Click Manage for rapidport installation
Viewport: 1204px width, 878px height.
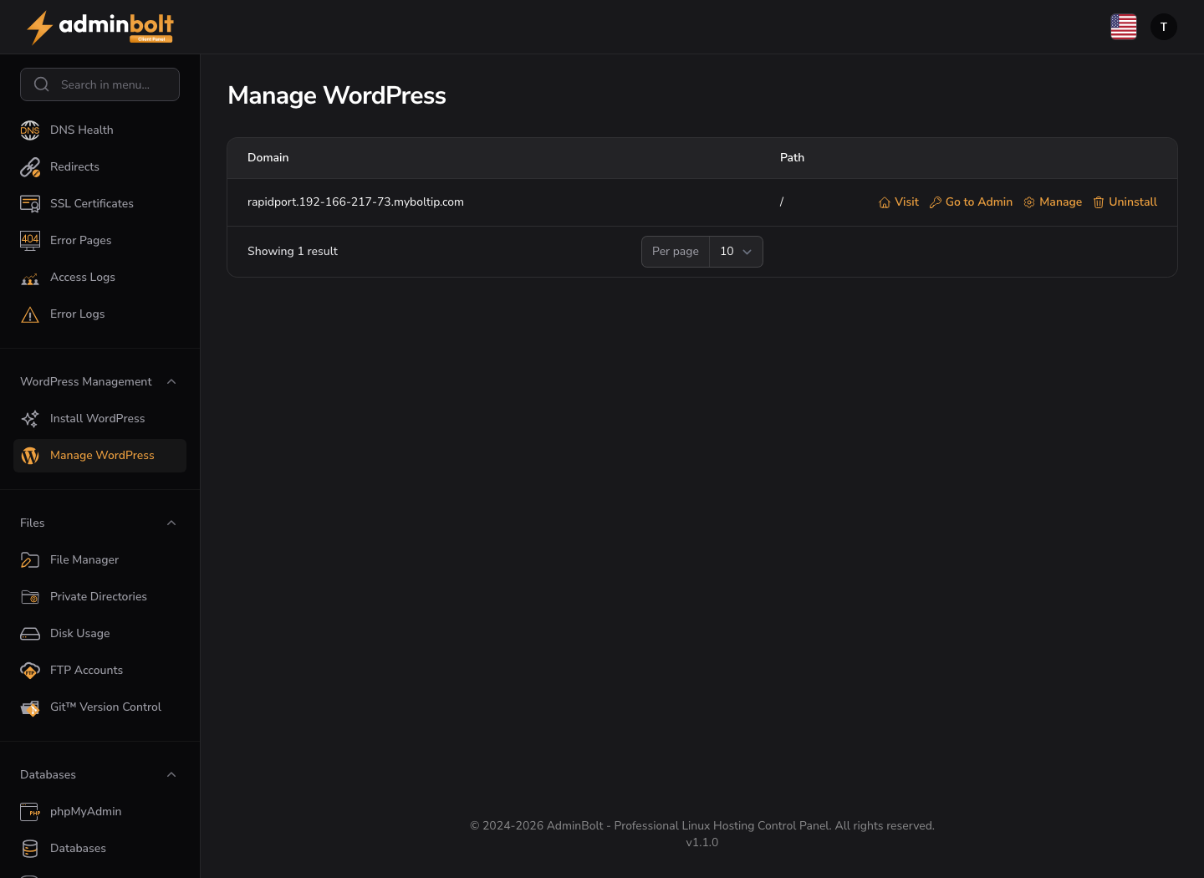point(1053,202)
